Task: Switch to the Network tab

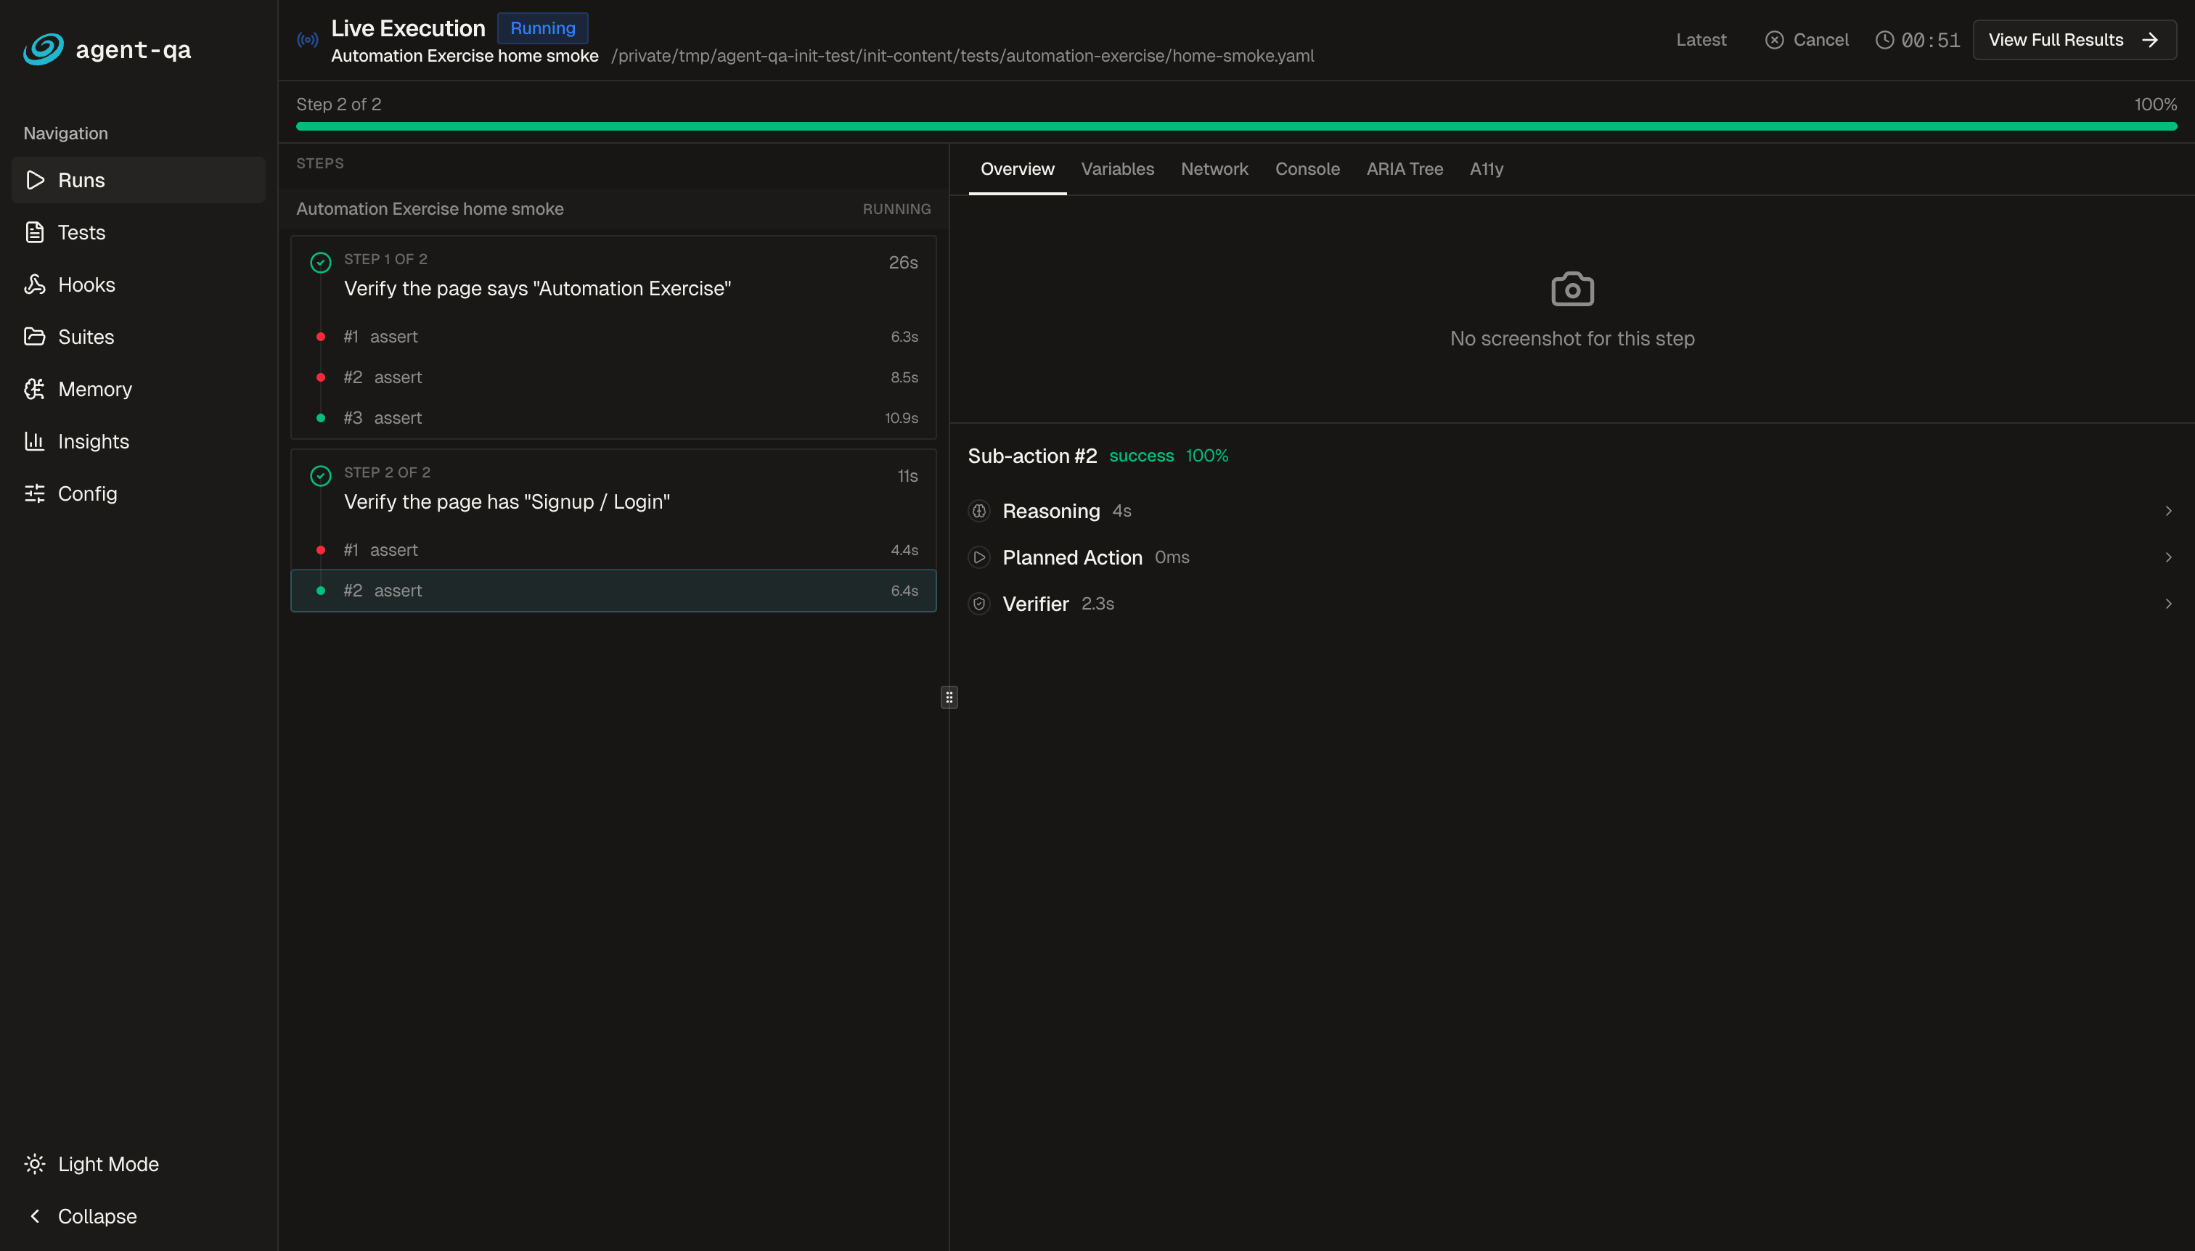Action: (1214, 169)
